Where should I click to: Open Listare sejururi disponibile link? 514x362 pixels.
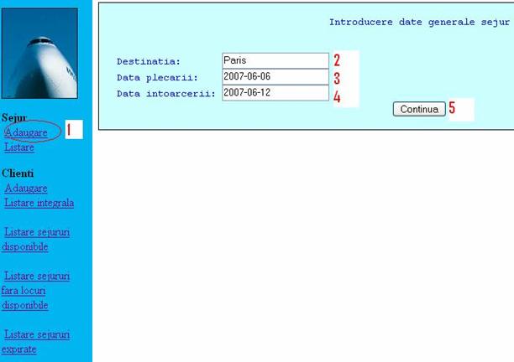[x=35, y=239]
